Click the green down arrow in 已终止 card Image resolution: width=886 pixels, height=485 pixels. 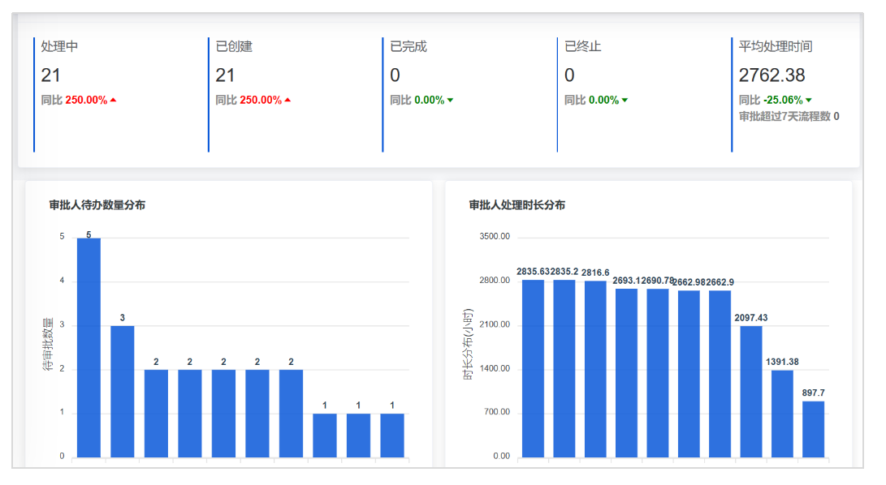pos(625,101)
